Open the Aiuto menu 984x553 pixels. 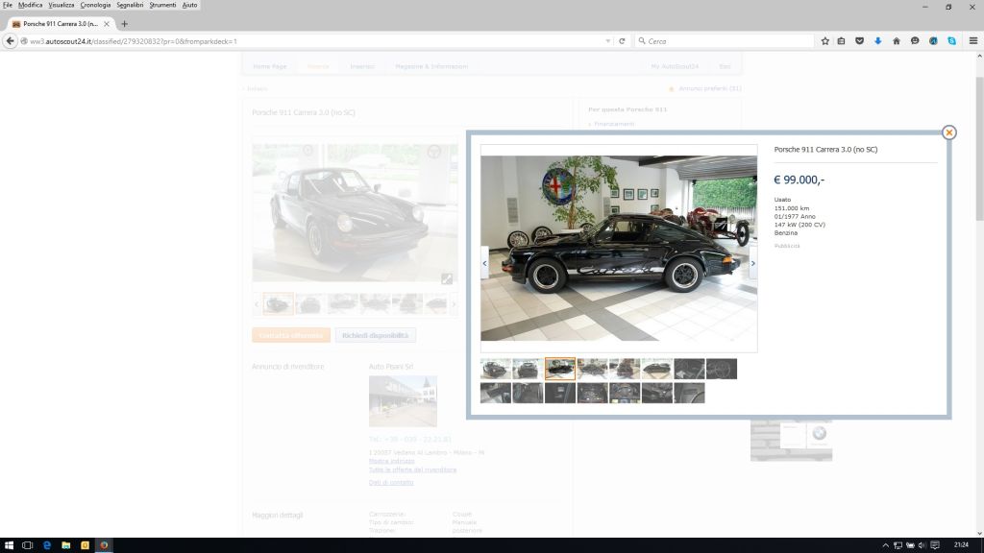tap(189, 5)
